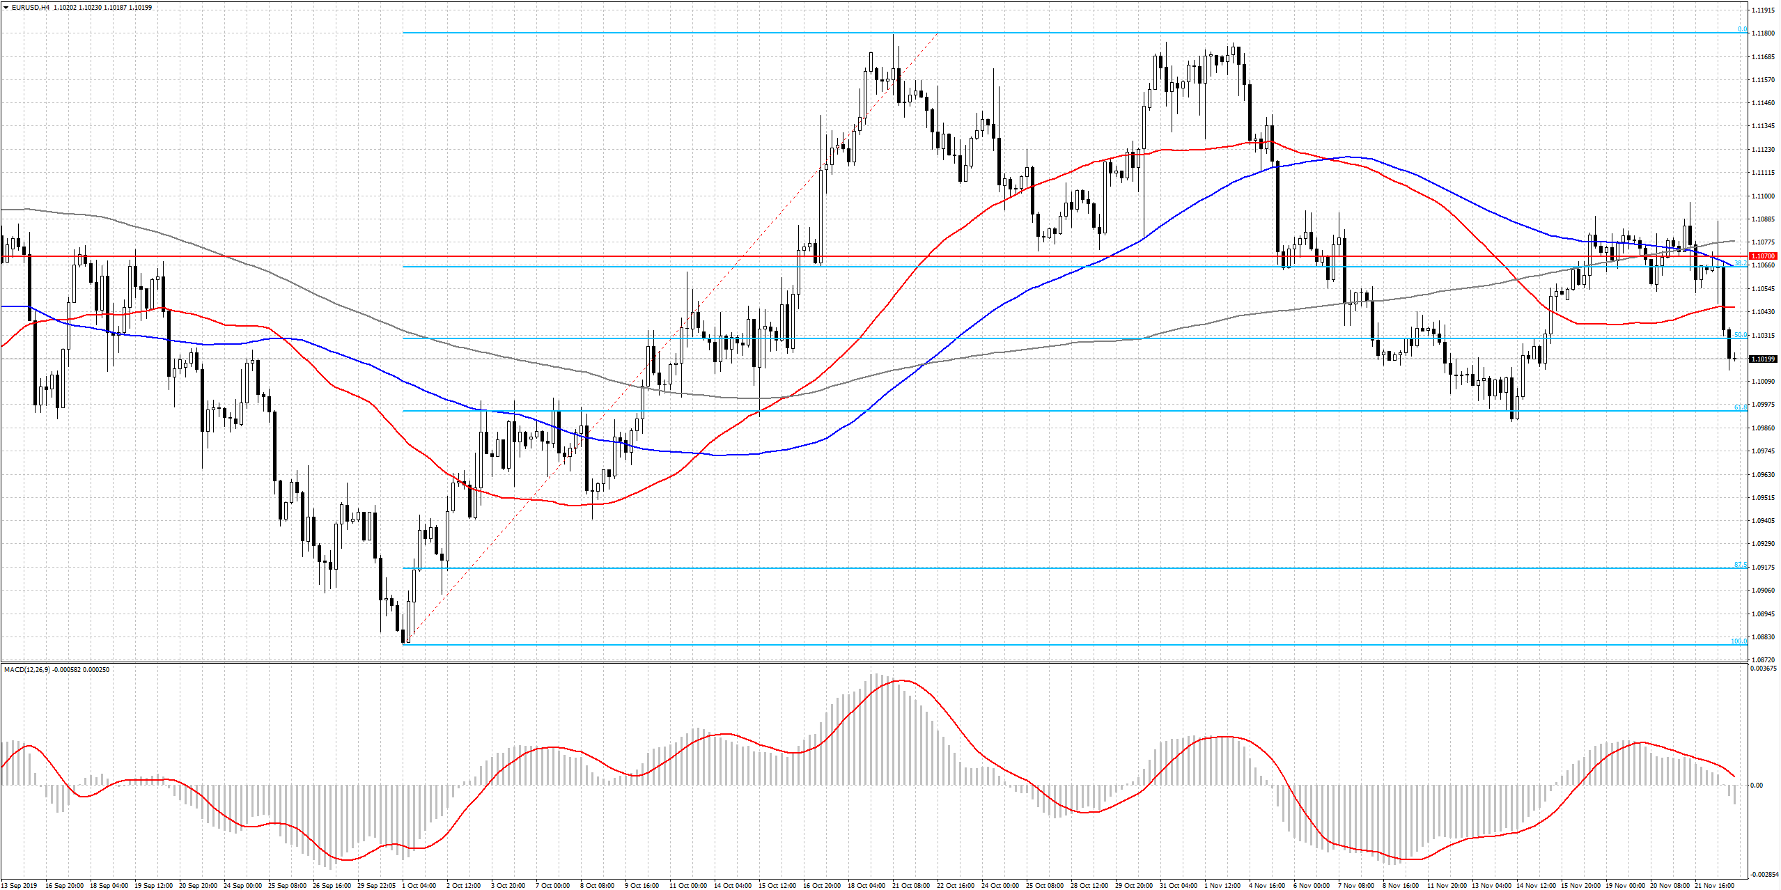Select Fibonacci 100.0 level label
The height and width of the screenshot is (890, 1781).
1739,641
